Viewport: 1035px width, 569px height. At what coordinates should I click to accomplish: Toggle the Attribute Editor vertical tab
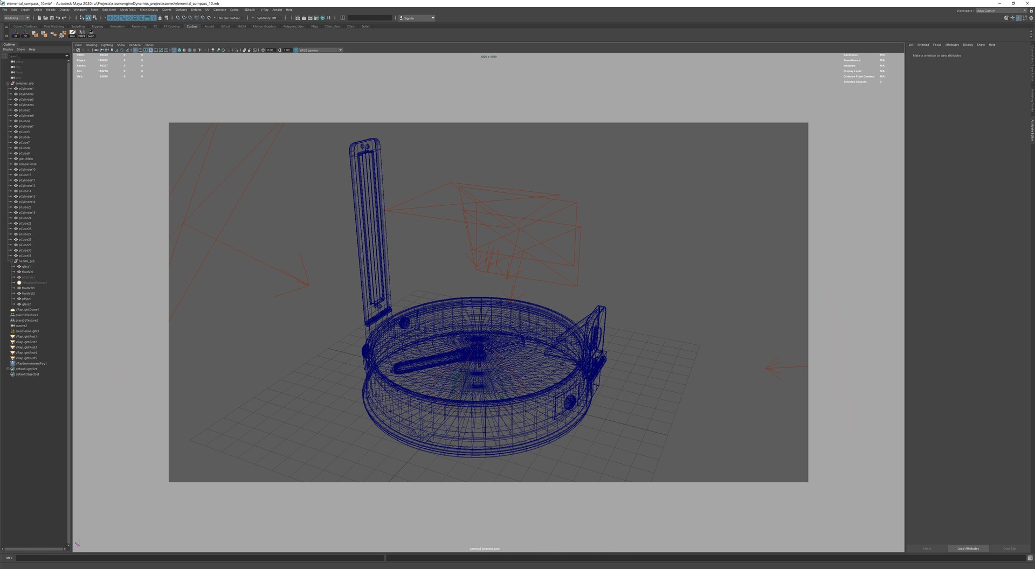[x=1032, y=130]
